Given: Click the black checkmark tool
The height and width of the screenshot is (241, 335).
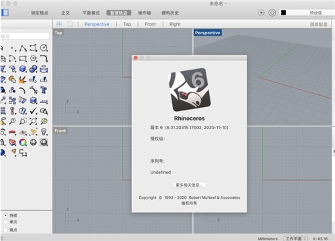Looking at the screenshot, I should 33,111.
